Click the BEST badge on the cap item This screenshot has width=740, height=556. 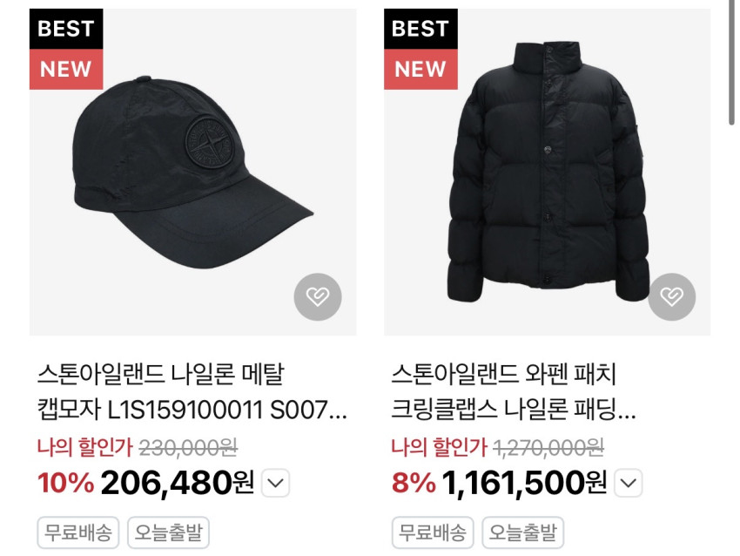click(x=66, y=29)
